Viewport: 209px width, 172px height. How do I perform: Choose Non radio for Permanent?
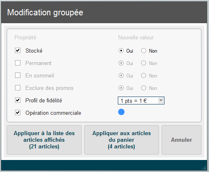pyautogui.click(x=144, y=63)
